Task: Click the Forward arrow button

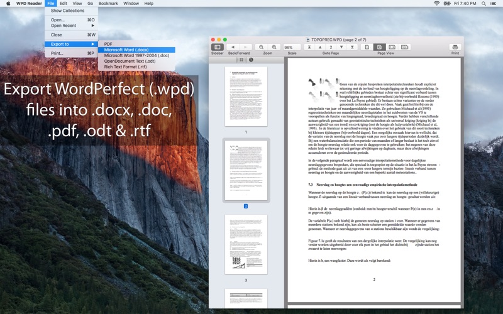Action: [x=245, y=47]
